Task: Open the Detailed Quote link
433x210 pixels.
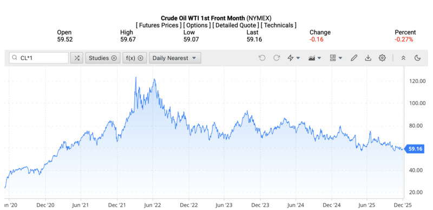Action: [x=236, y=25]
